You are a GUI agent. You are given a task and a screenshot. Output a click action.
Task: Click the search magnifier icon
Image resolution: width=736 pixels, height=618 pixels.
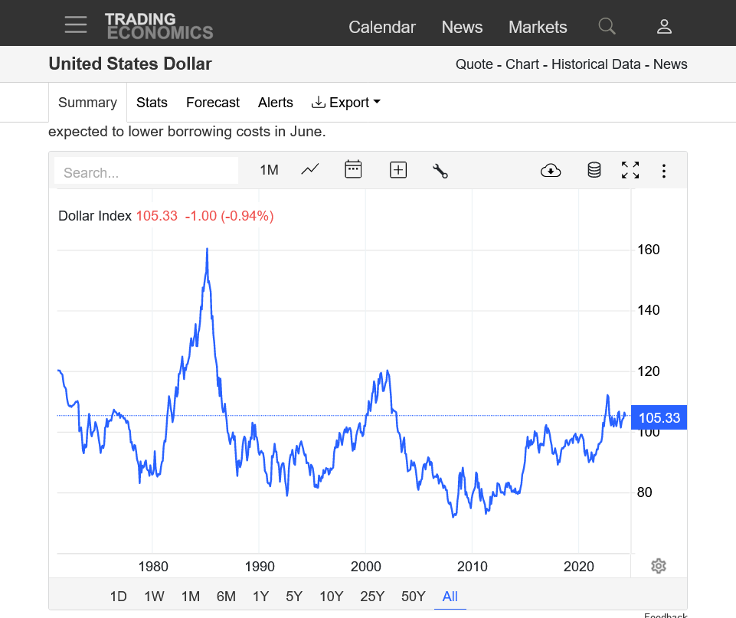[x=607, y=27]
